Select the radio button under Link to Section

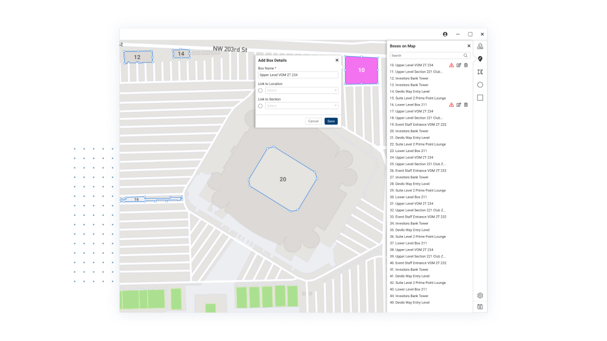[x=261, y=106]
